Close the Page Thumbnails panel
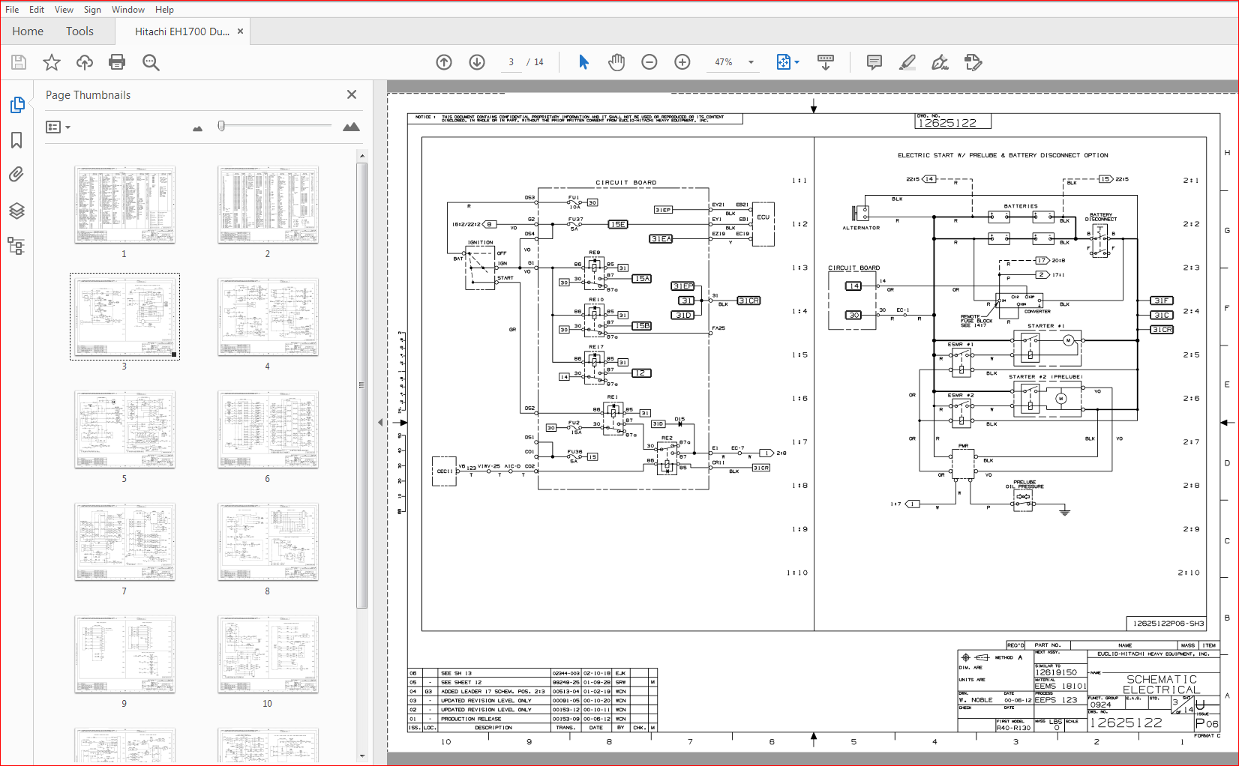The image size is (1239, 766). (352, 94)
